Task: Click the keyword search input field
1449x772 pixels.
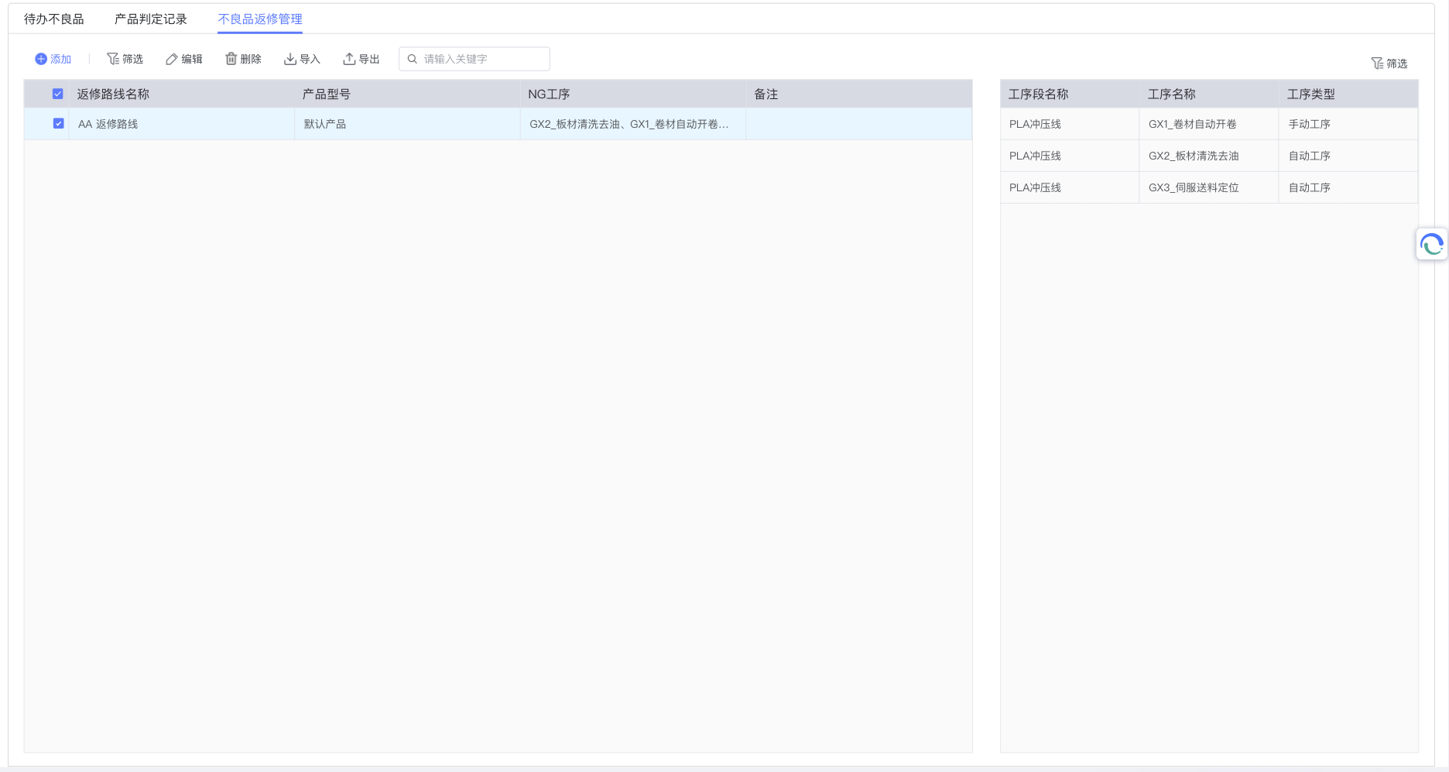Action: coord(481,59)
